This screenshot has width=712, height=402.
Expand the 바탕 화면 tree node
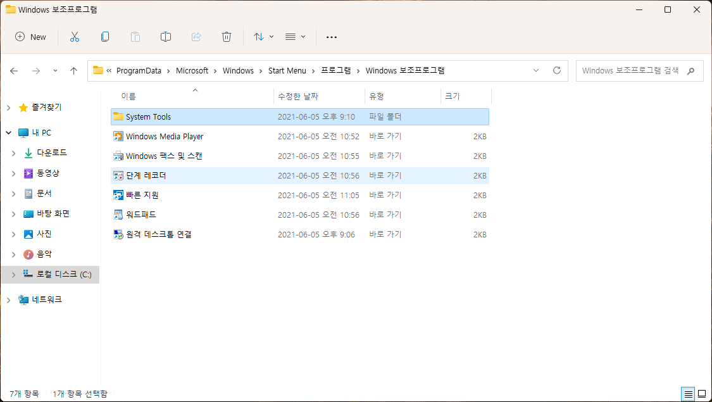[x=14, y=213]
